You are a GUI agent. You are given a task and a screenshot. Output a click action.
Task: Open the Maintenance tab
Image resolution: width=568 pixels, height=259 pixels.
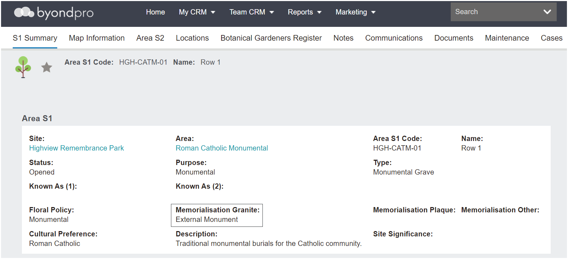coord(507,38)
